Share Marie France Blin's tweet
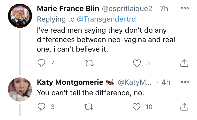 (x=184, y=63)
